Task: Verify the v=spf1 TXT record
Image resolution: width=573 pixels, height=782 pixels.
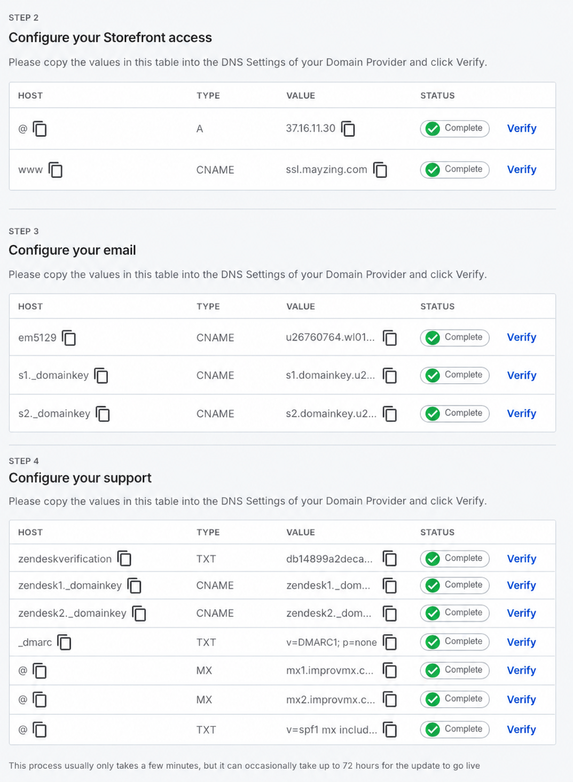Action: pos(522,730)
